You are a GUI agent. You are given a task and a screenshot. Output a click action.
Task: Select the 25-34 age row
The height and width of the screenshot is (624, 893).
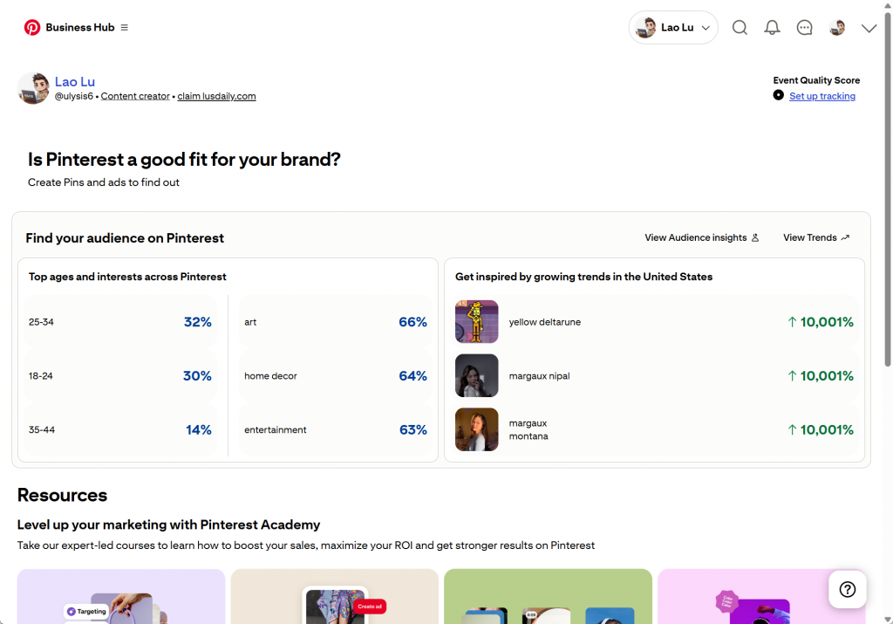pyautogui.click(x=120, y=322)
